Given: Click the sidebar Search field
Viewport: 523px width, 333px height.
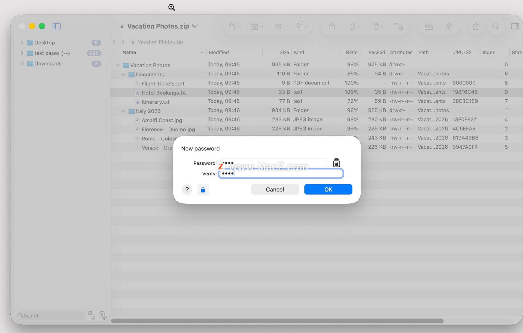Looking at the screenshot, I should (51, 316).
